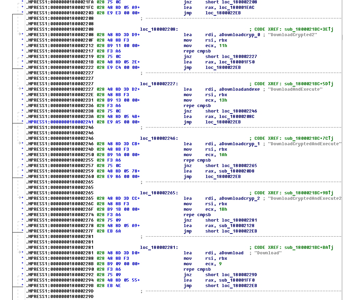Click repe cmpsb on the 0000000180002236 line
Image resolution: width=343 pixels, height=300 pixels.
click(x=197, y=106)
